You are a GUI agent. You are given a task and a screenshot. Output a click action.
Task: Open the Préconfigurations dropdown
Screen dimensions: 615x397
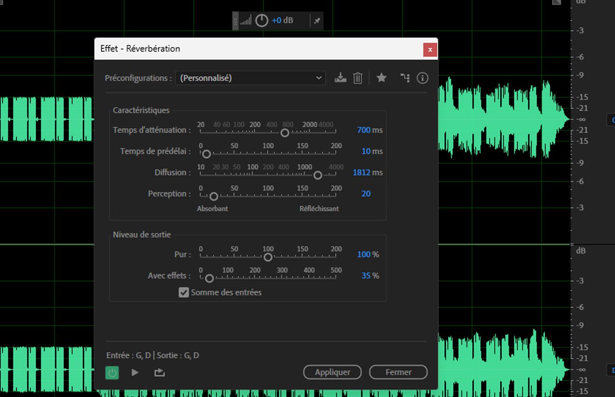[250, 78]
